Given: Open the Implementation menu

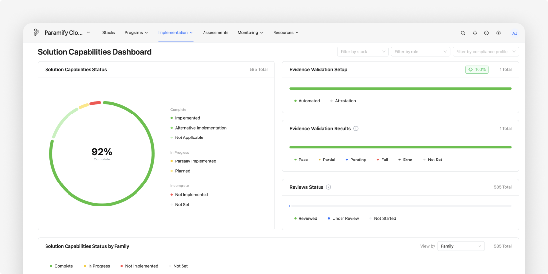Looking at the screenshot, I should coord(176,32).
